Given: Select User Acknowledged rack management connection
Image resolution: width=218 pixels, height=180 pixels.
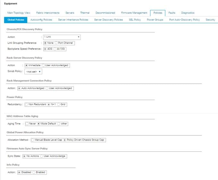Looking at the screenshot, I should coord(47,88).
